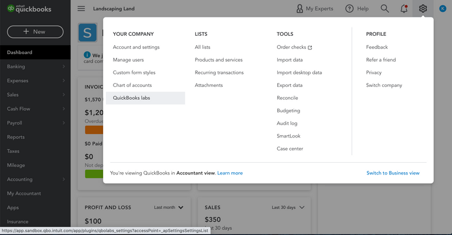Expand the Accounting sidebar chevron

coord(64,179)
